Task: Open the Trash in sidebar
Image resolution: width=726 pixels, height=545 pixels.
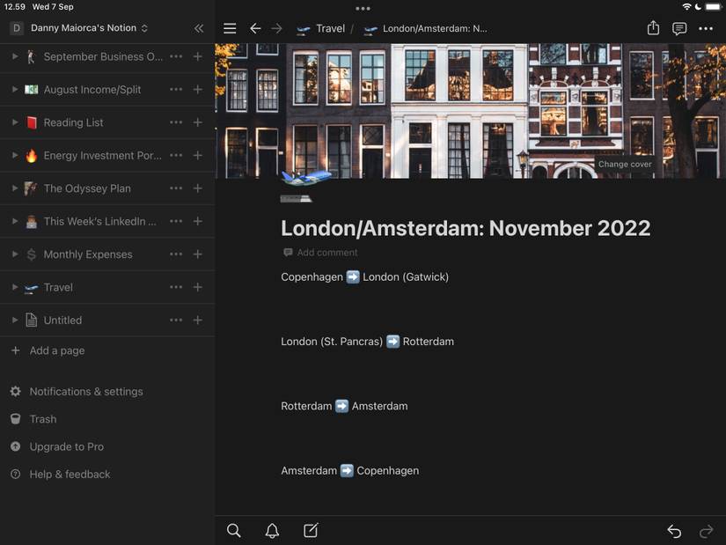Action: click(x=42, y=419)
